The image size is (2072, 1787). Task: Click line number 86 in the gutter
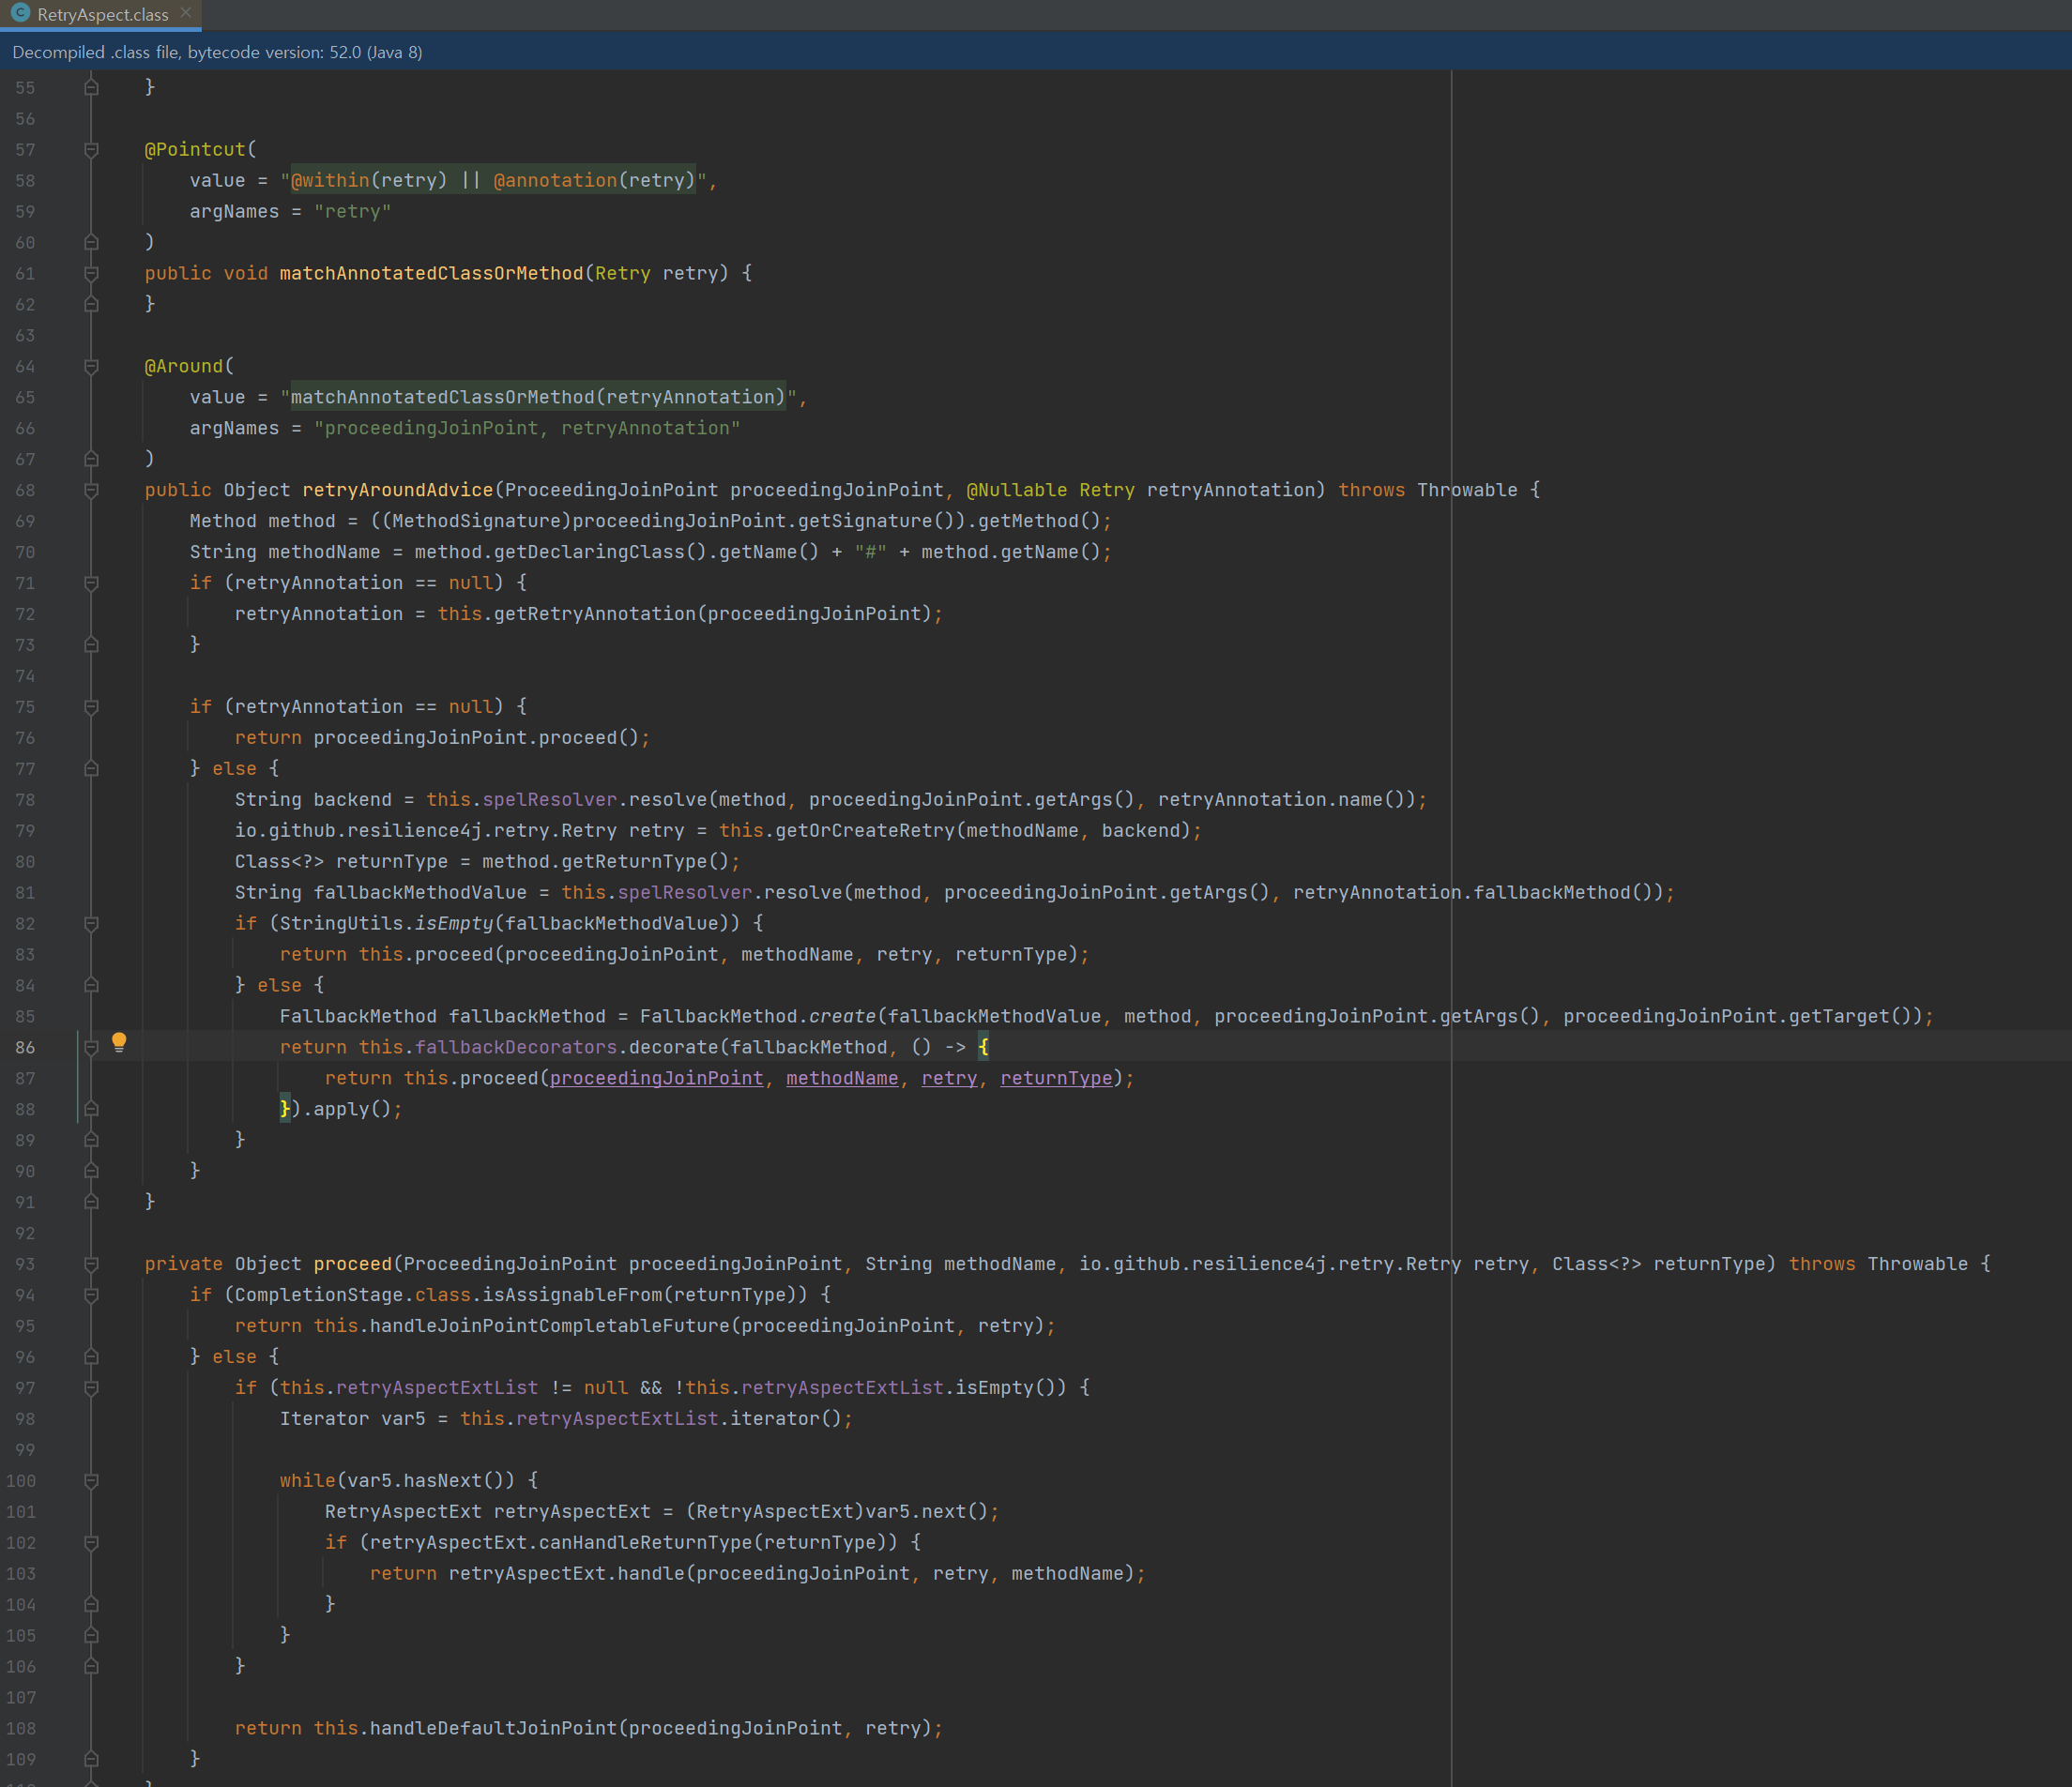pos(25,1048)
